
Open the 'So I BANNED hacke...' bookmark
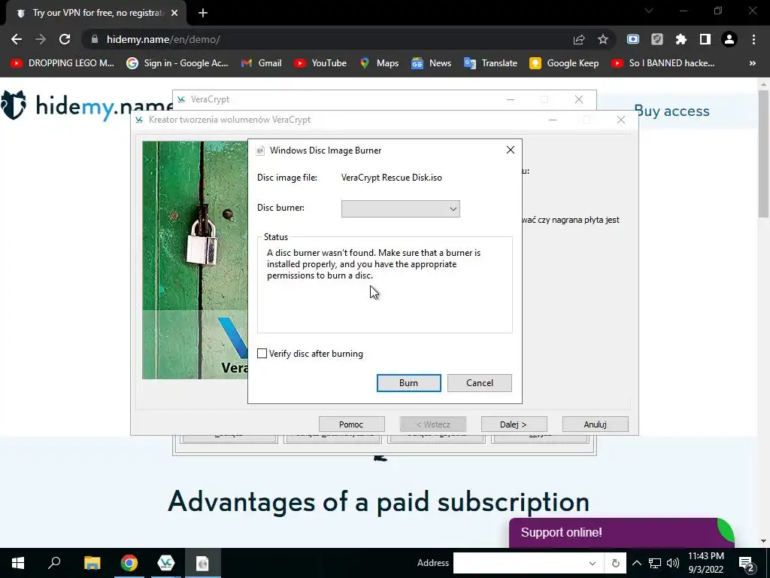663,63
